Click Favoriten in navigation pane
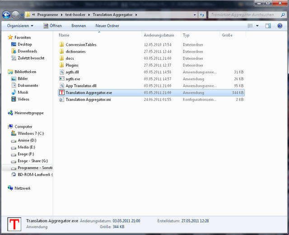 click(x=23, y=38)
